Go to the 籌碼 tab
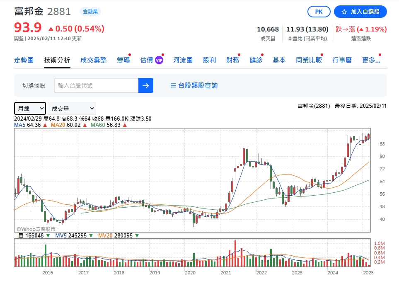This screenshot has height=281, width=399. pos(123,60)
